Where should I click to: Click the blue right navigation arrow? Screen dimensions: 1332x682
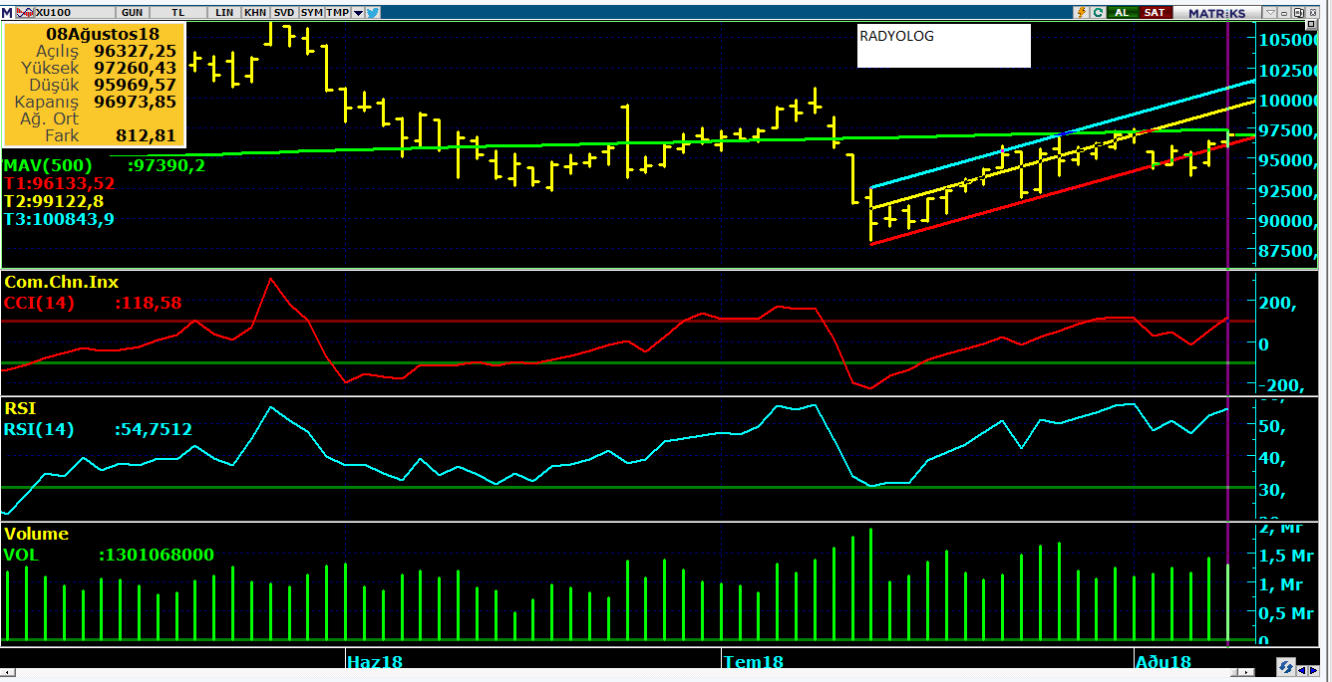(1314, 671)
